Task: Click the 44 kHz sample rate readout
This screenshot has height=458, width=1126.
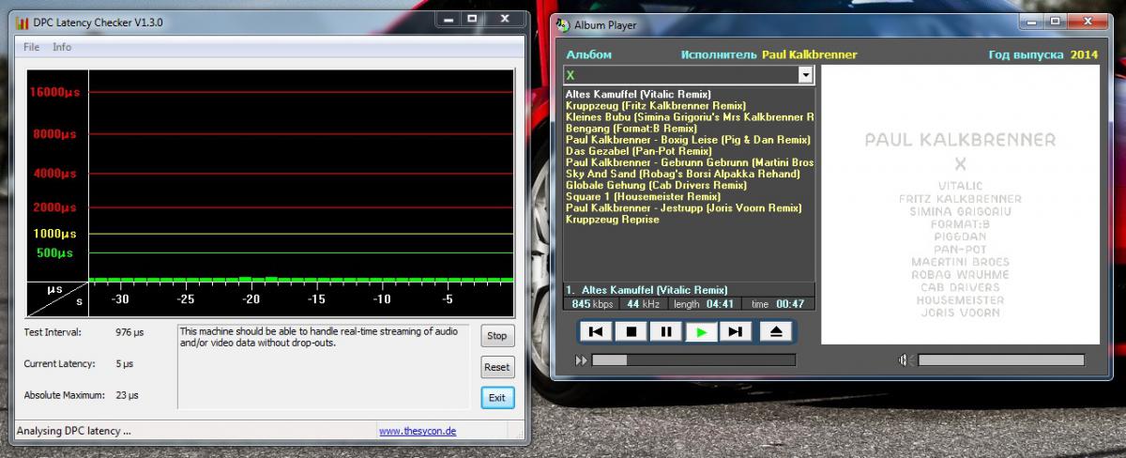Action: coord(645,303)
